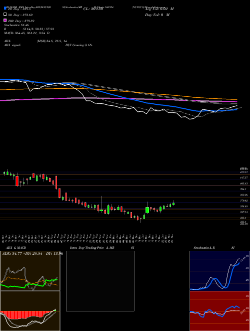Click the ADX (MGR) 34.8, 28.8, 14 values
The width and height of the screenshot is (250, 331).
52,41
